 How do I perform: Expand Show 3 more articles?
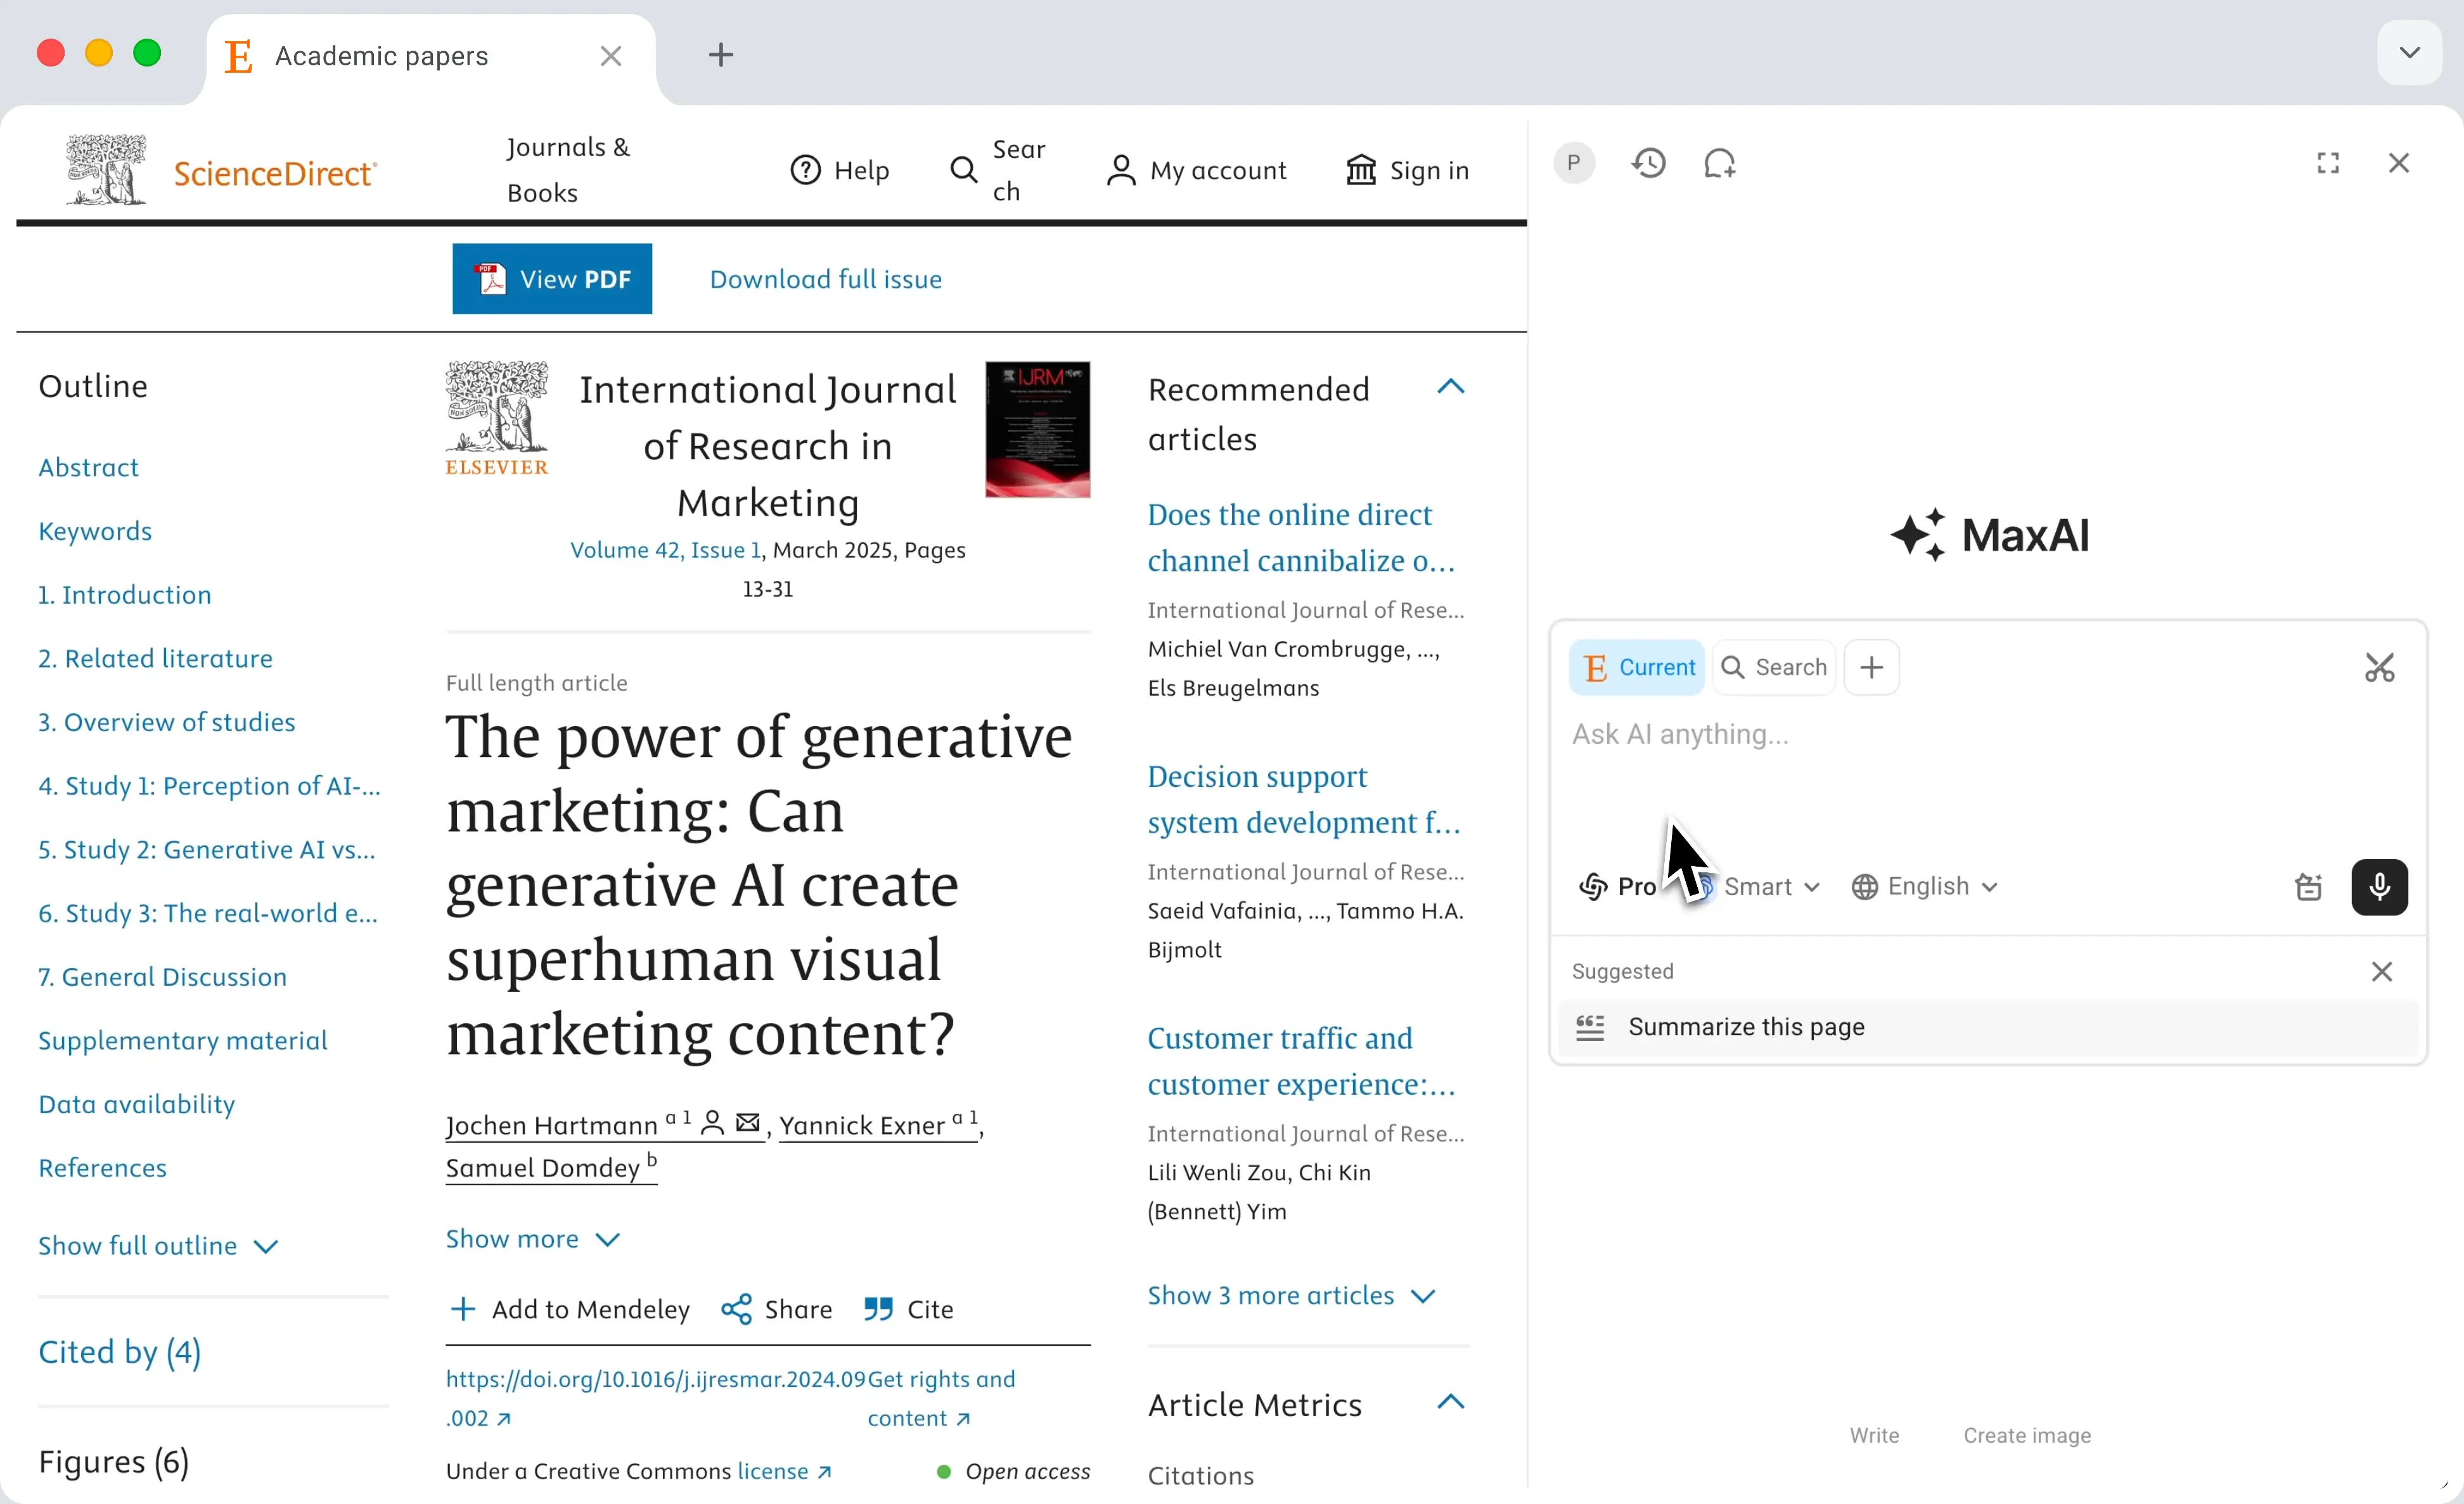(1291, 1295)
